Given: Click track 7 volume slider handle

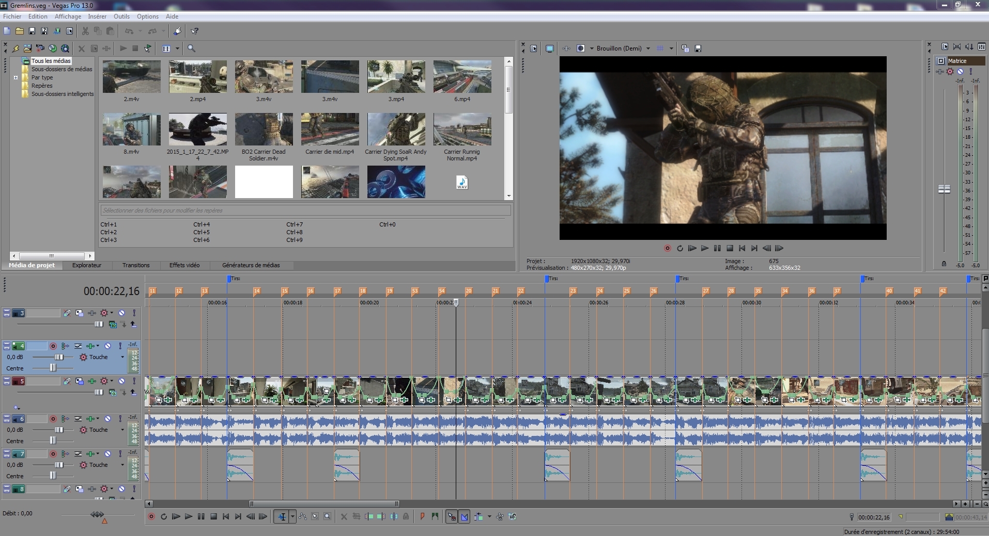Looking at the screenshot, I should click(x=59, y=465).
